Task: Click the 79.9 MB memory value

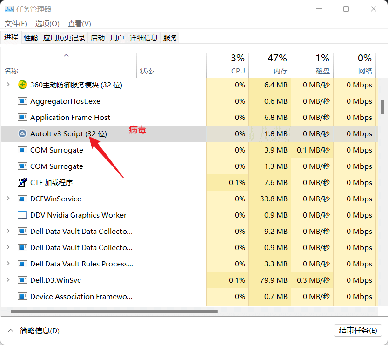Action: pos(274,280)
